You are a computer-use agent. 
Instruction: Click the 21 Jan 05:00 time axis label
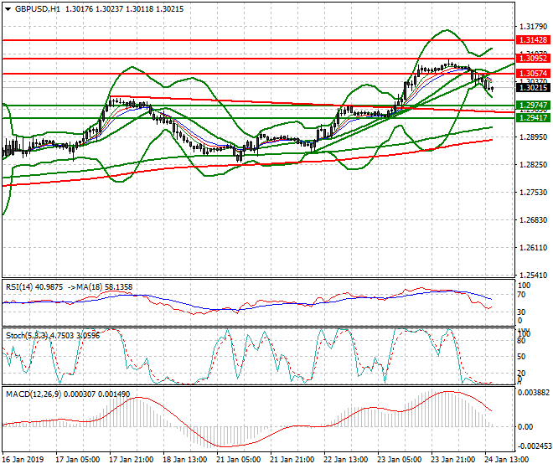tap(239, 460)
